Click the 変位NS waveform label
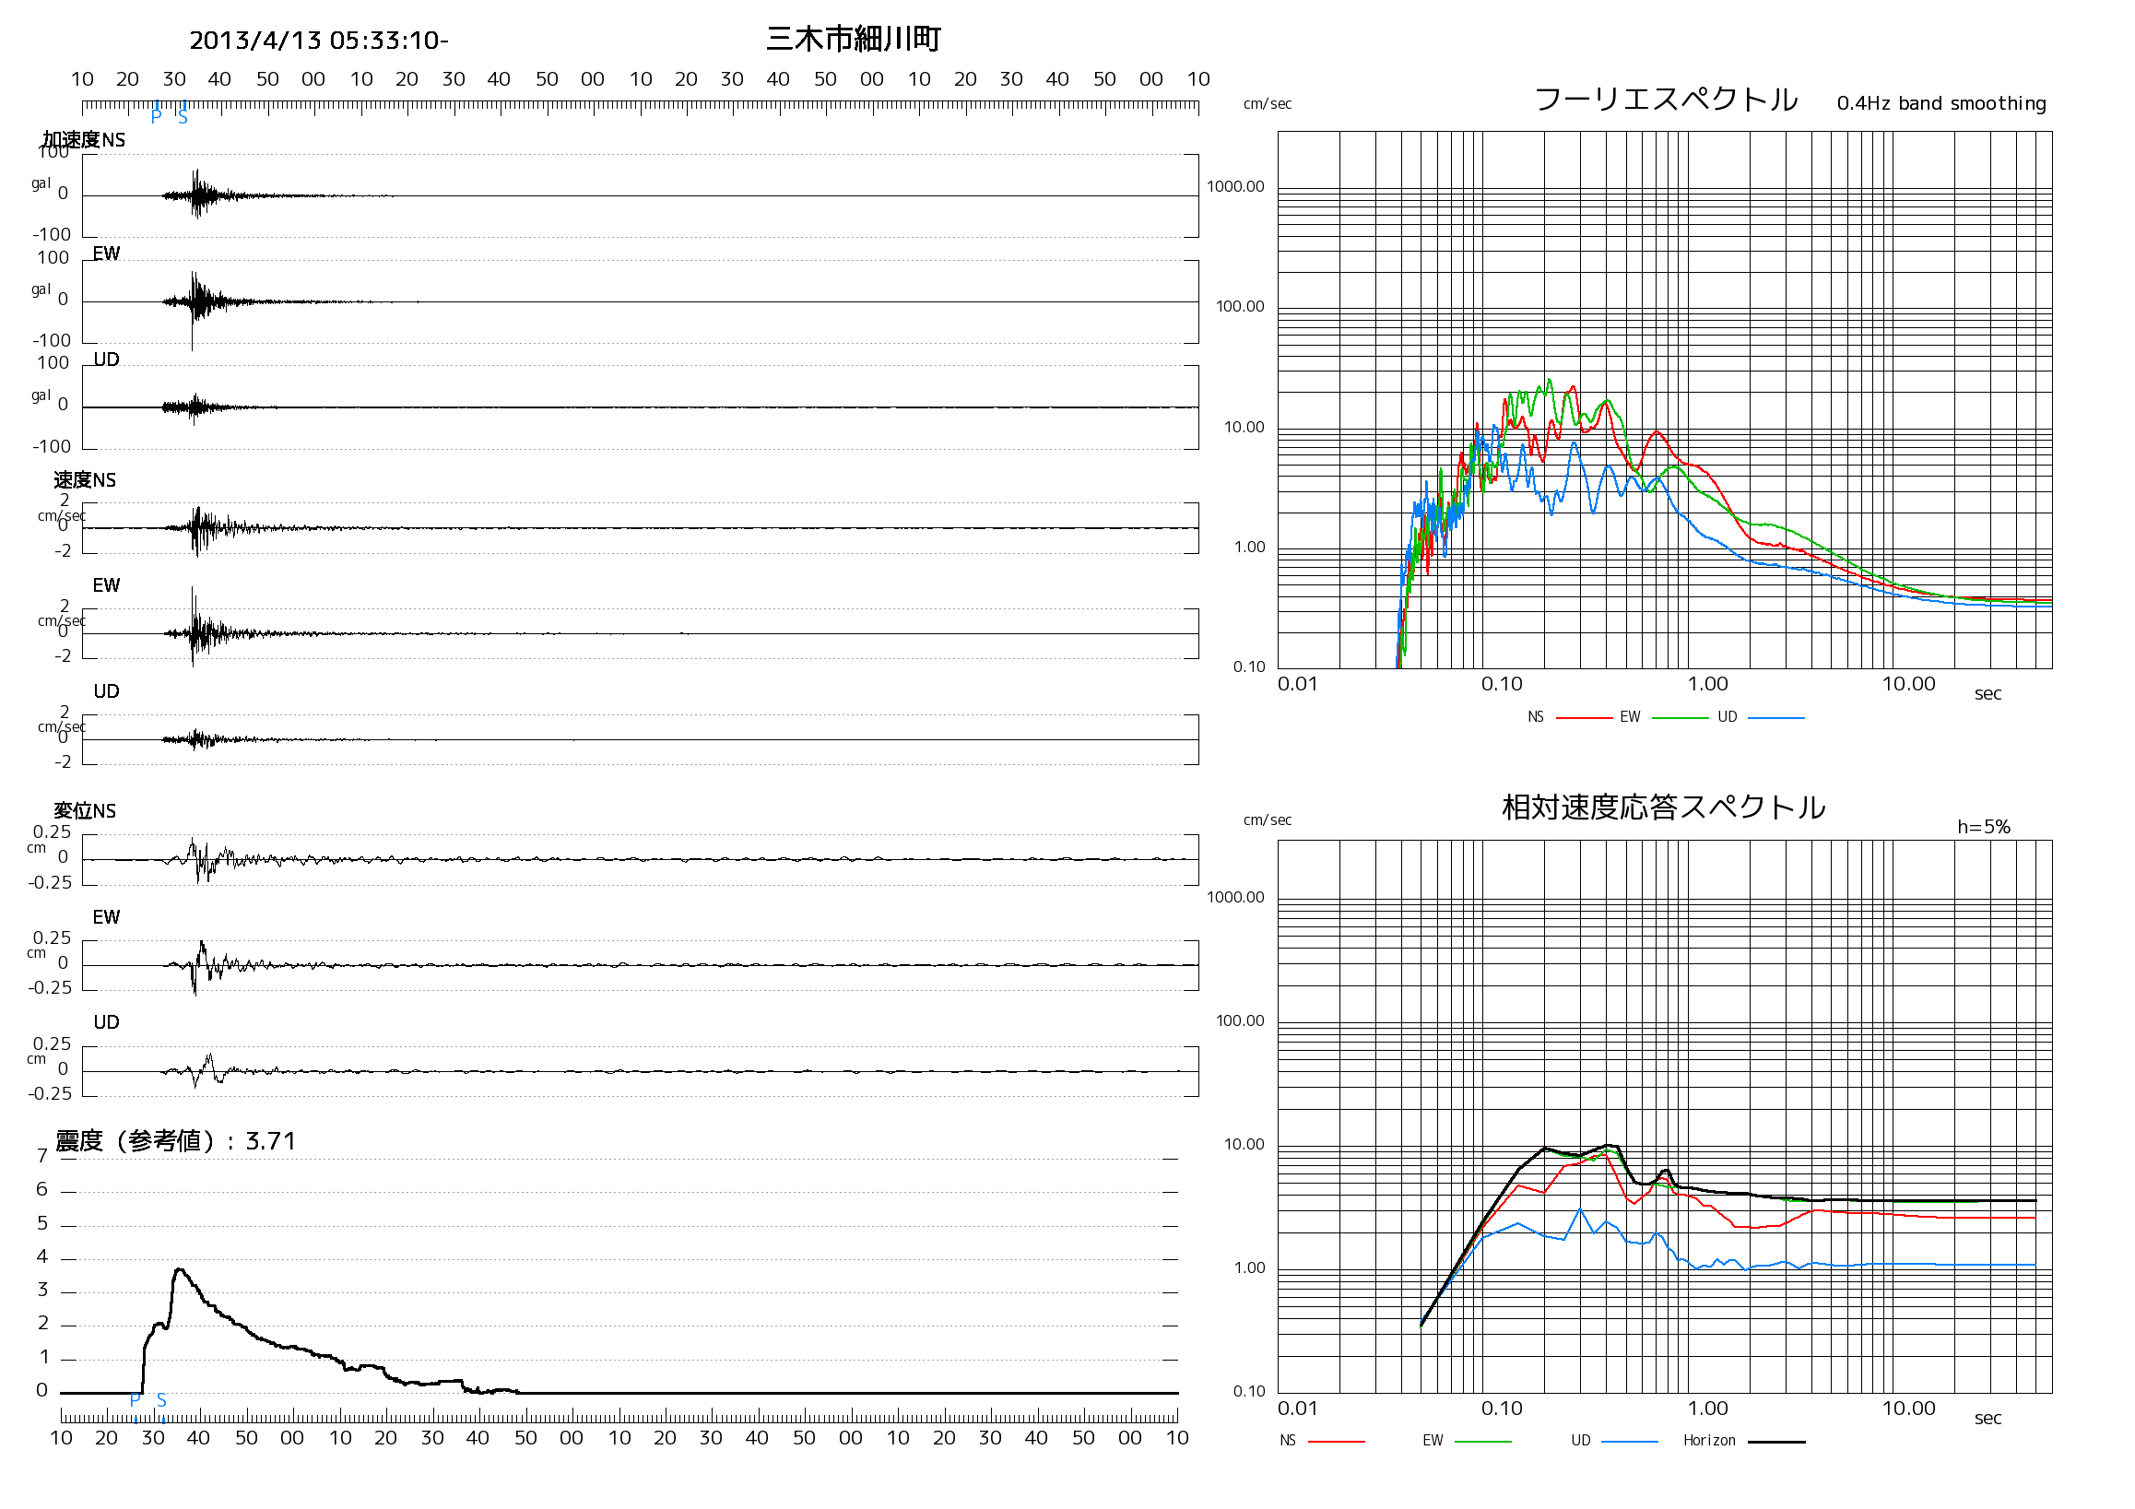 [x=85, y=811]
